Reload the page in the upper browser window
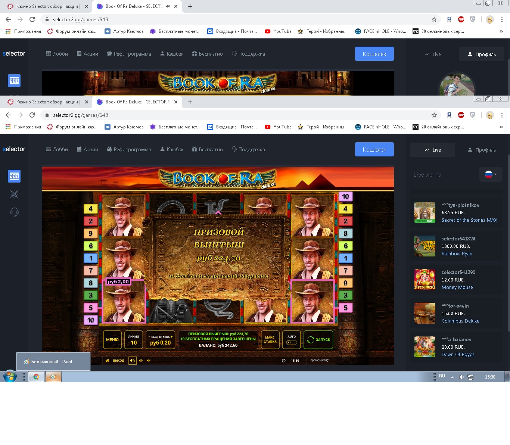The width and height of the screenshot is (510, 445). [x=32, y=19]
